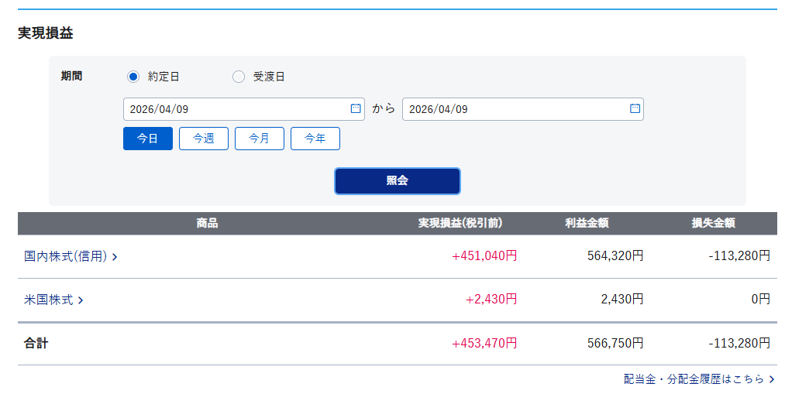Click the chevron beside 国内株式(信用)

pos(115,257)
